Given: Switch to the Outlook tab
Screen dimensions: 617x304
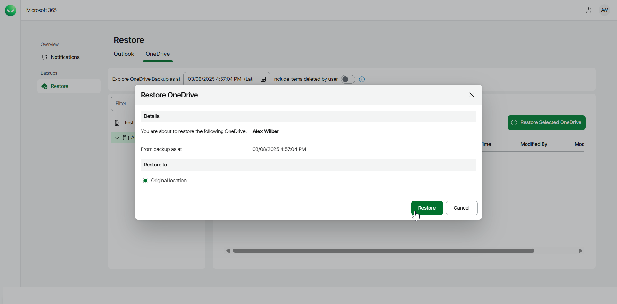Looking at the screenshot, I should pyautogui.click(x=124, y=54).
